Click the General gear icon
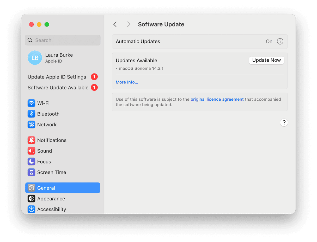 tap(31, 188)
